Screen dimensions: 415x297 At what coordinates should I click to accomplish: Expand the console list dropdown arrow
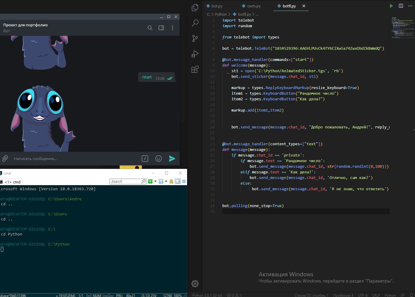point(166,181)
